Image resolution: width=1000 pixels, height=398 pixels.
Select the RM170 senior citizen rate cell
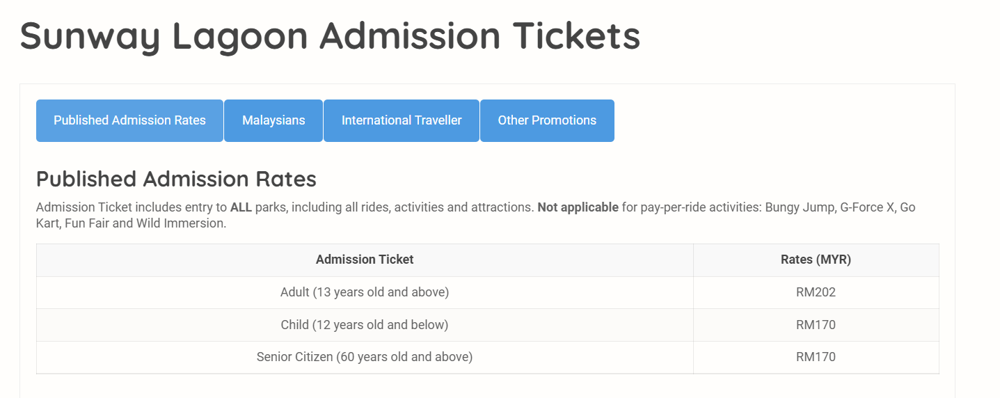pos(816,357)
